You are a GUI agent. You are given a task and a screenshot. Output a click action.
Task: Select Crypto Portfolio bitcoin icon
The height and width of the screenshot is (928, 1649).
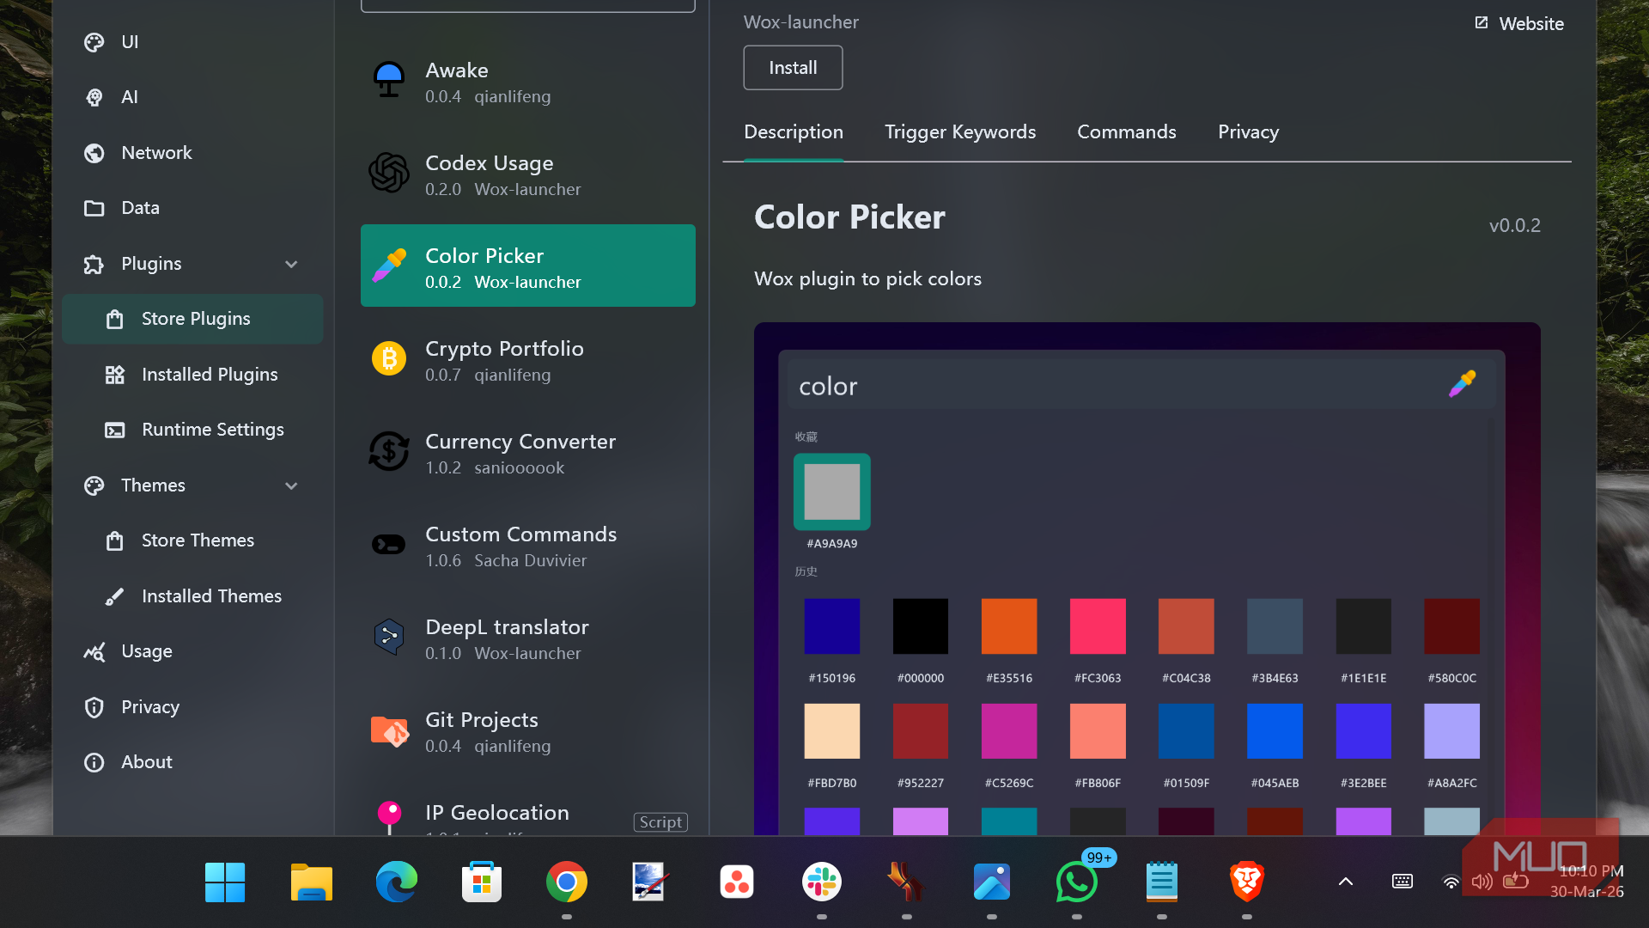(x=389, y=358)
